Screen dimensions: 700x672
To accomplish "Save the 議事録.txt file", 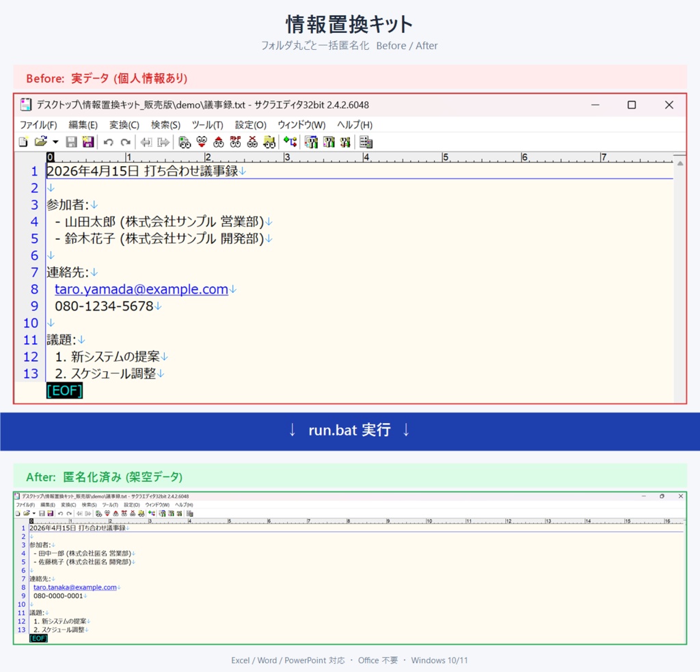I will 71,142.
